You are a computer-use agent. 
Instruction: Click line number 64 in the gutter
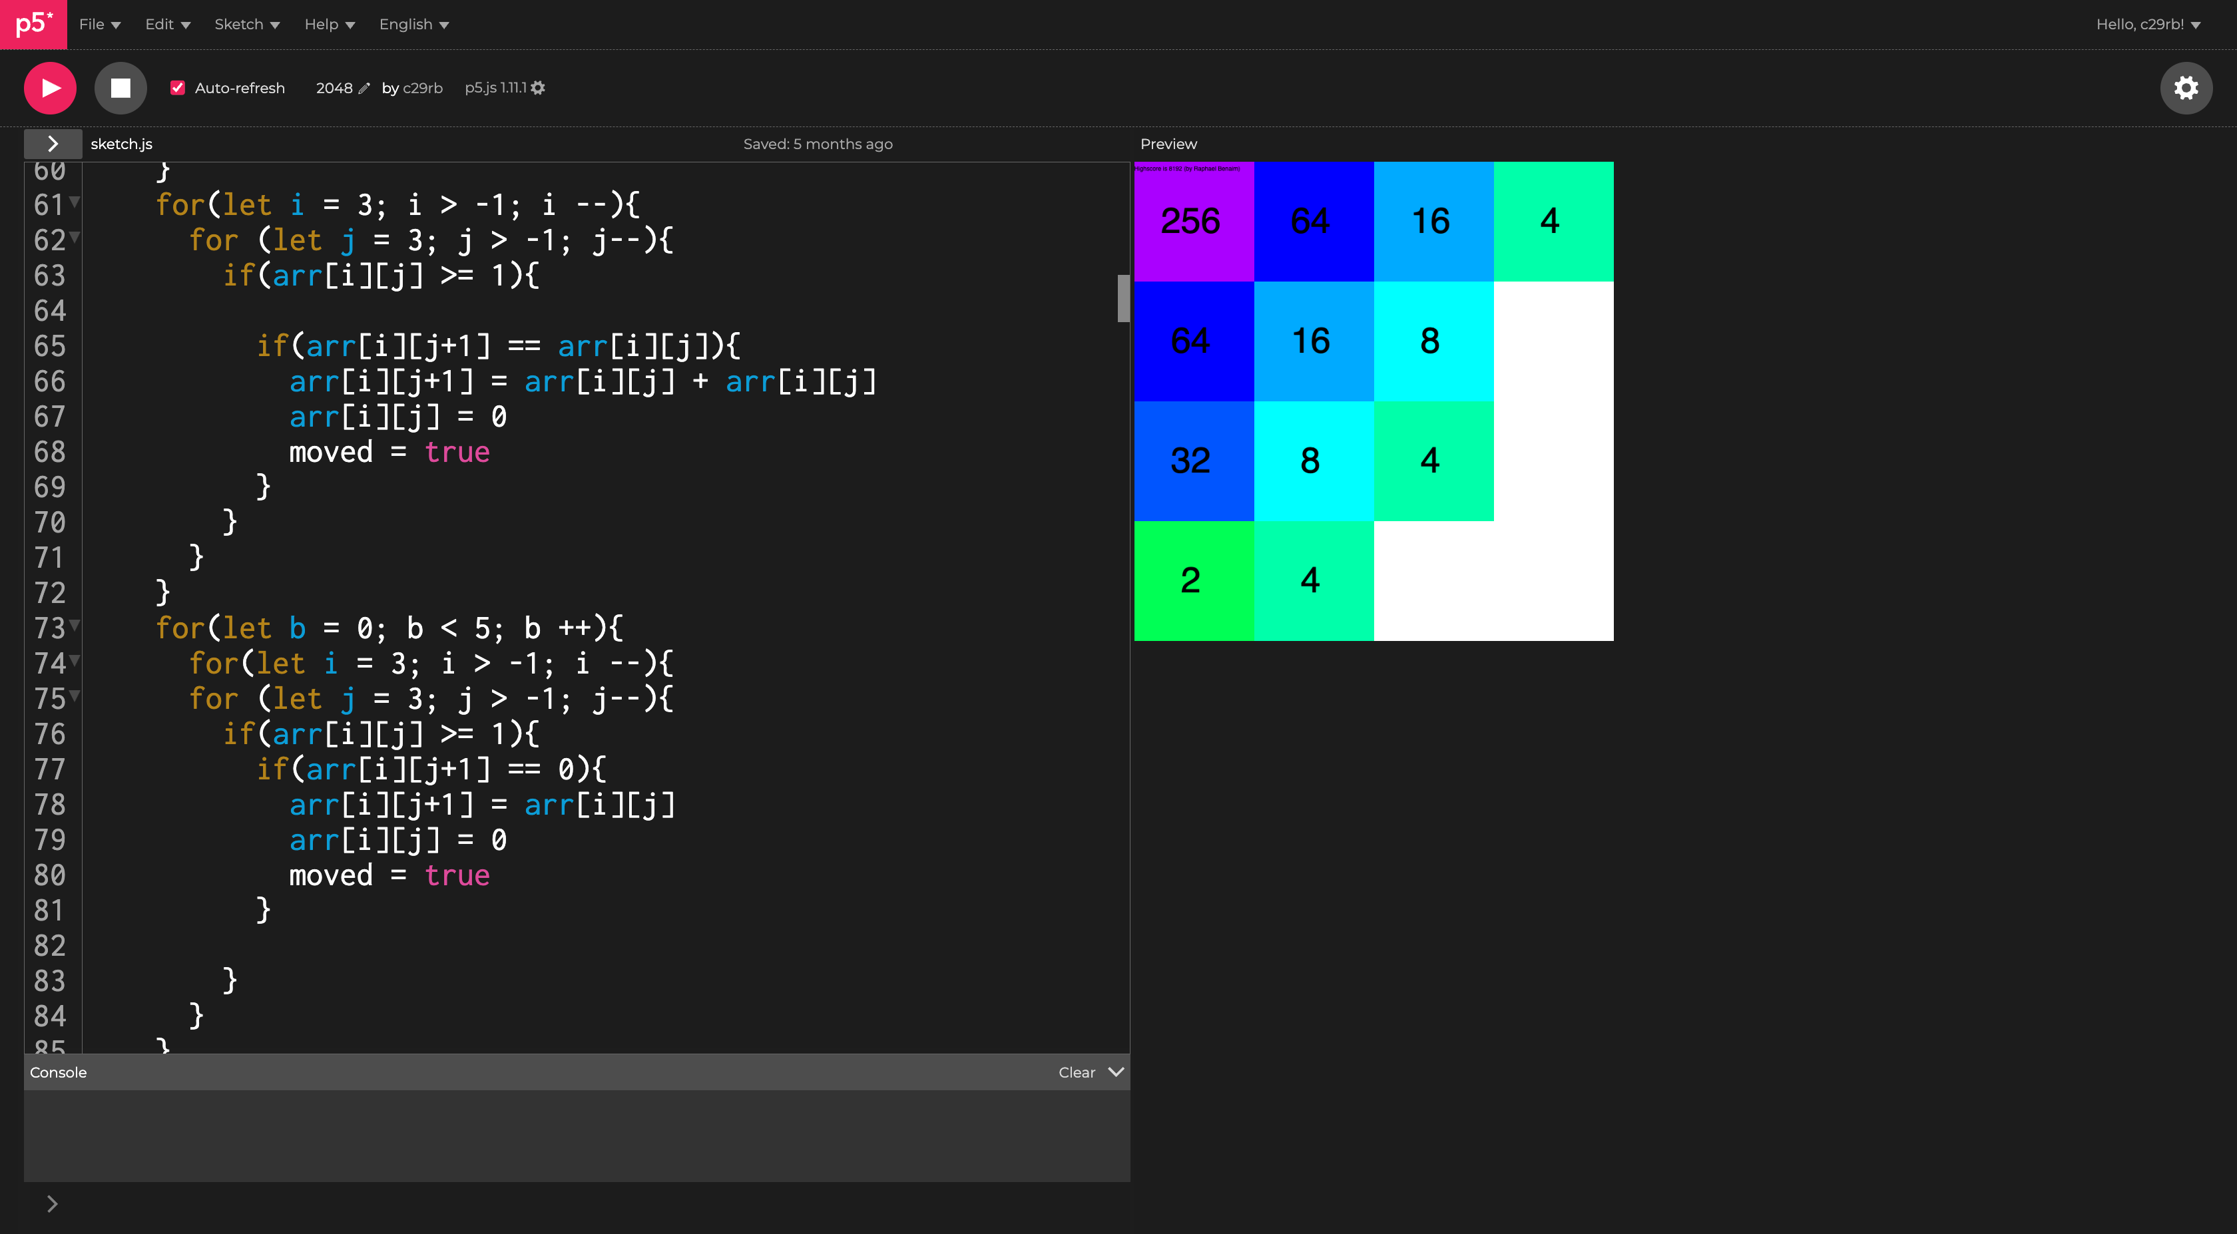pyautogui.click(x=49, y=311)
